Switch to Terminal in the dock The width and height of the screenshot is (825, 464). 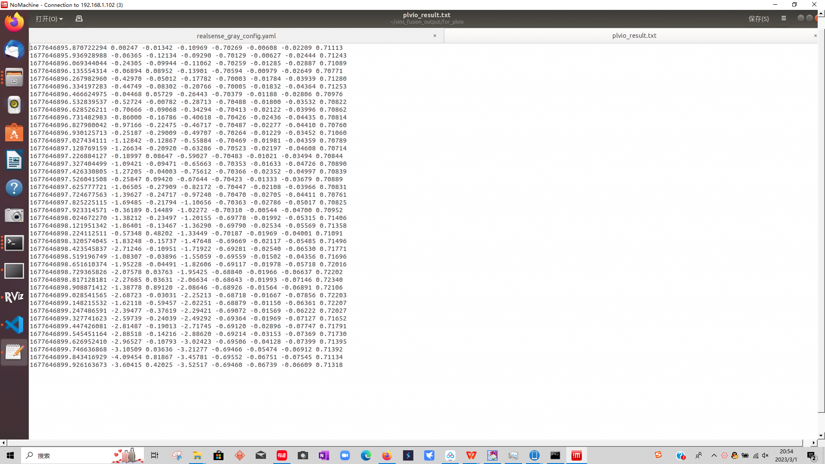(x=14, y=243)
